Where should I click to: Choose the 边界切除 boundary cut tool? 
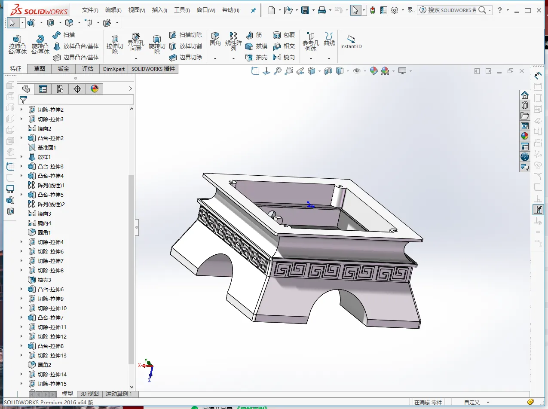pyautogui.click(x=185, y=57)
